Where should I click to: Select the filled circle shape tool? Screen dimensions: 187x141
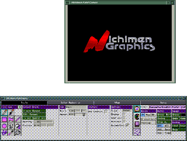tap(4, 126)
